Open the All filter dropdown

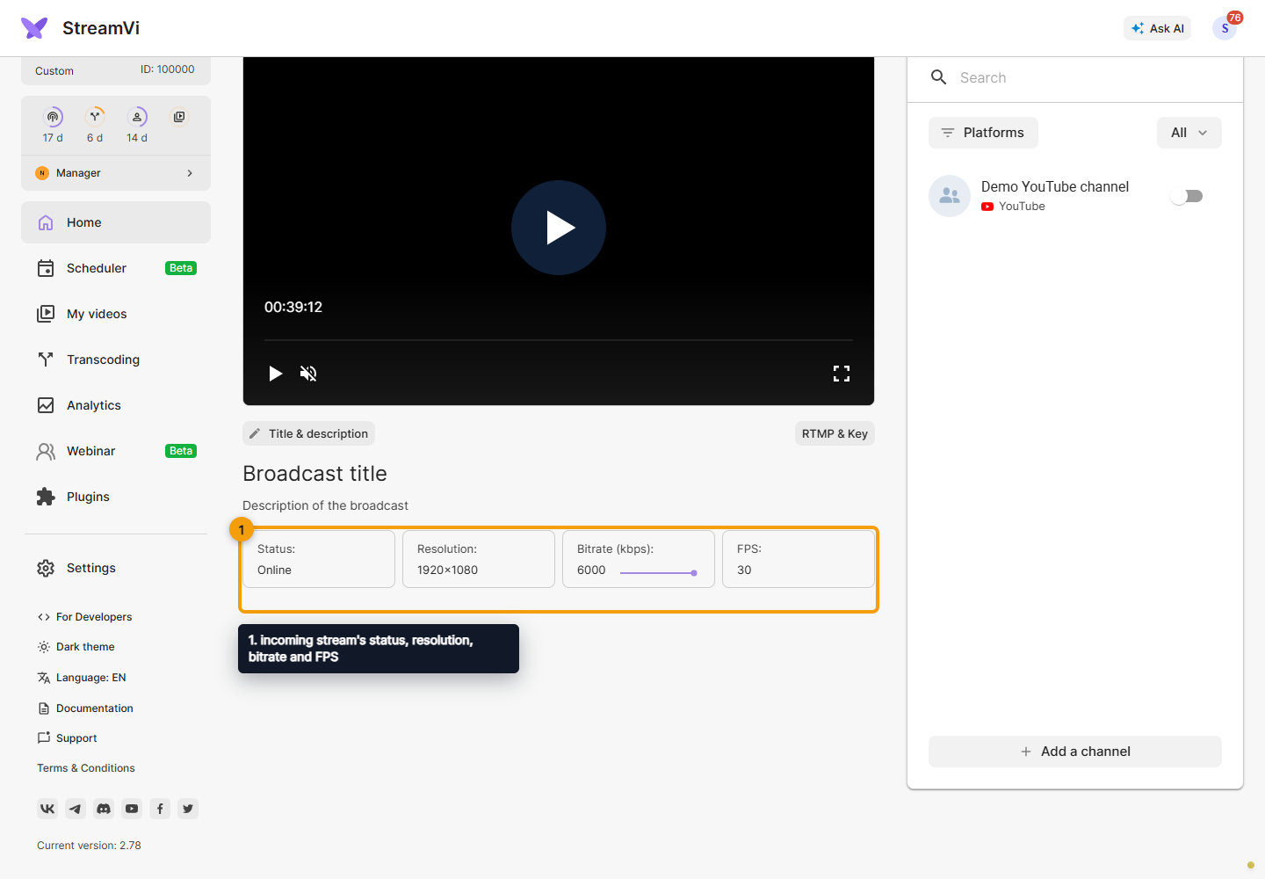tap(1189, 133)
